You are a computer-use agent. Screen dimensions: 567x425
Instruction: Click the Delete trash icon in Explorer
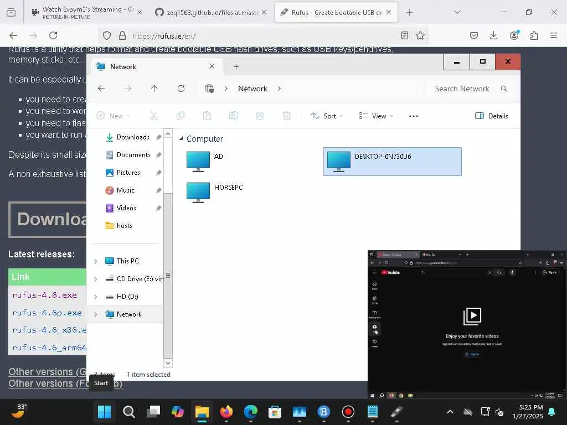tap(286, 116)
